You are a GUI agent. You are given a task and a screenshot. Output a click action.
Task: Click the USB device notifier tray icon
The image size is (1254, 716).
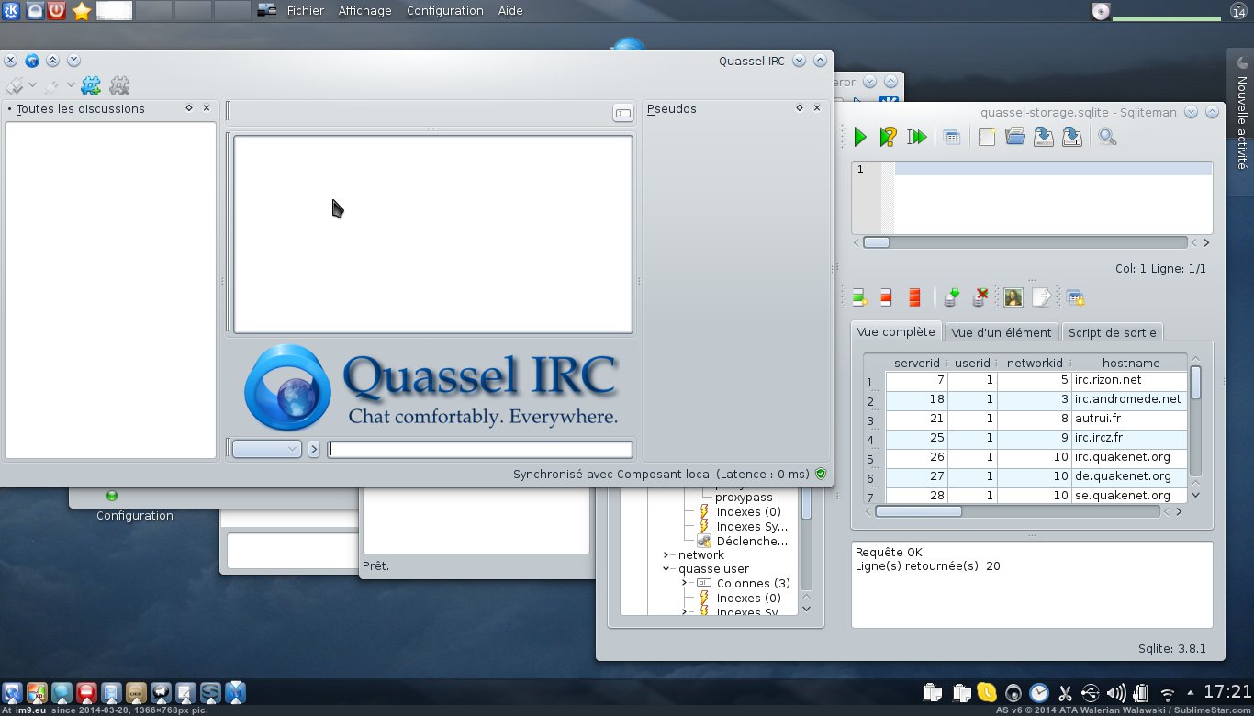1091,693
